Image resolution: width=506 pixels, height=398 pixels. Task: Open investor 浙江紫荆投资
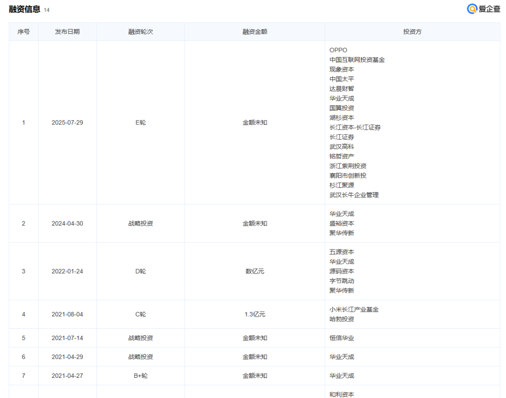[348, 166]
